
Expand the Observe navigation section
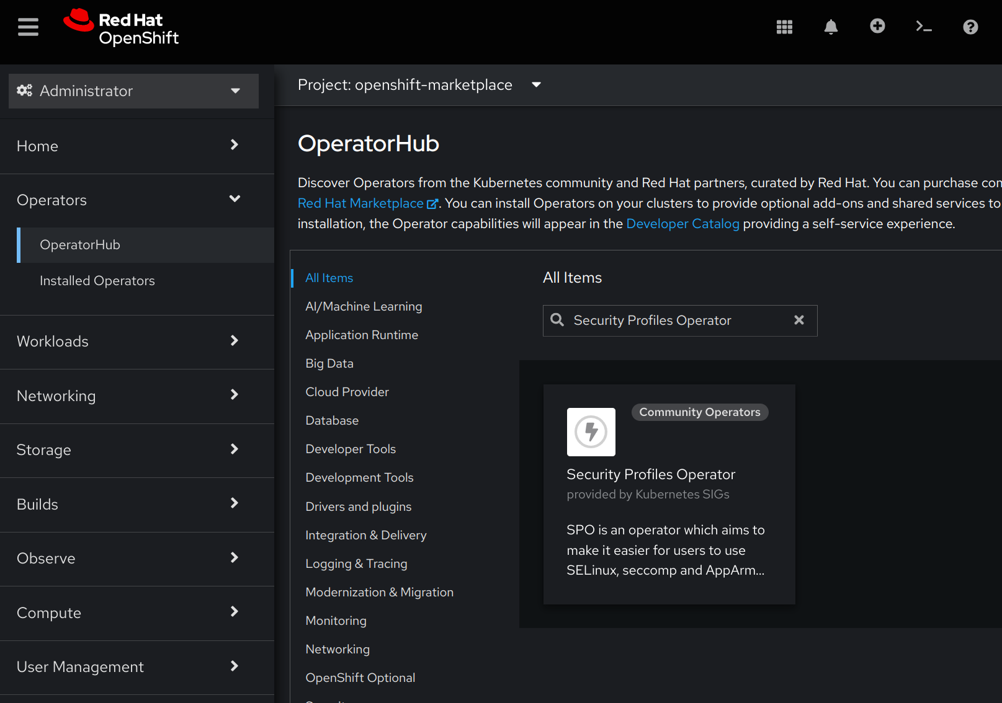[137, 558]
